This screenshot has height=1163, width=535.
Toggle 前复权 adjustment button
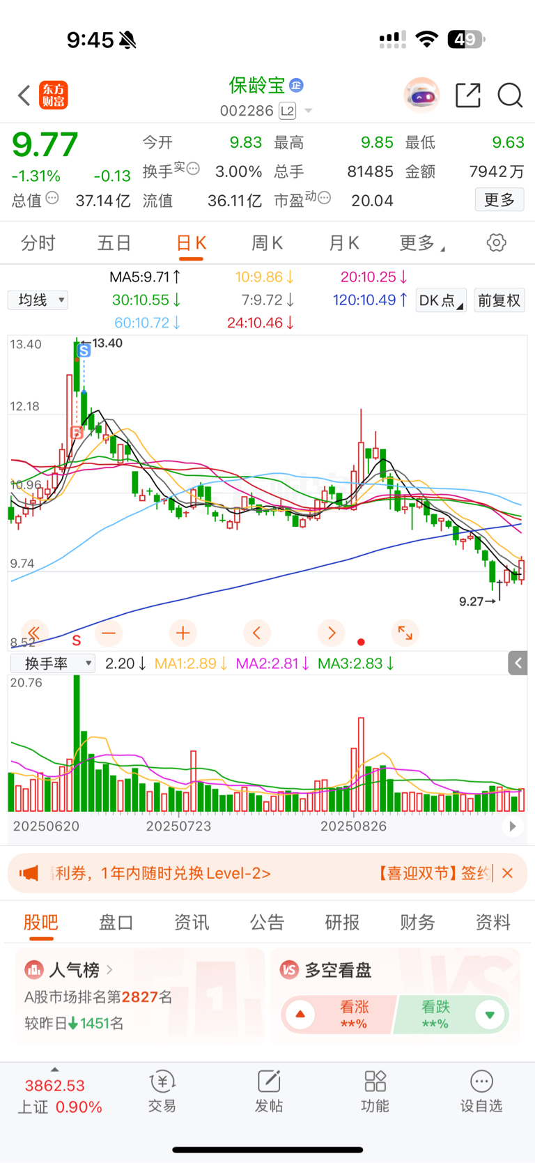click(499, 300)
